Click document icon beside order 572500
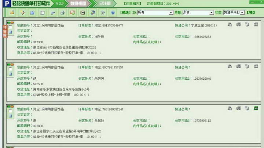The height and width of the screenshot is (148, 264). click(x=10, y=74)
